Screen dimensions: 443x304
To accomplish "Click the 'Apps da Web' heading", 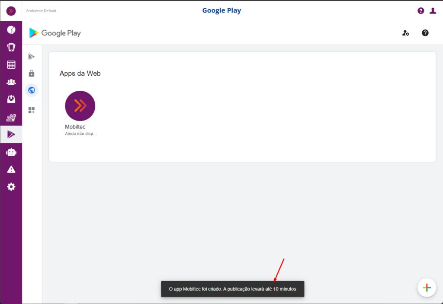I will tap(80, 74).
